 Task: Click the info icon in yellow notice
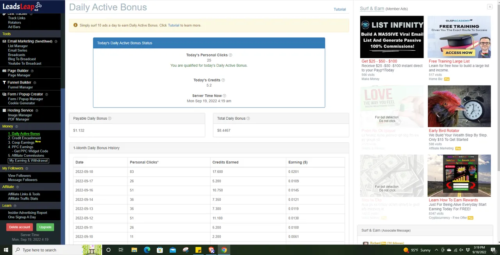pyautogui.click(x=75, y=25)
